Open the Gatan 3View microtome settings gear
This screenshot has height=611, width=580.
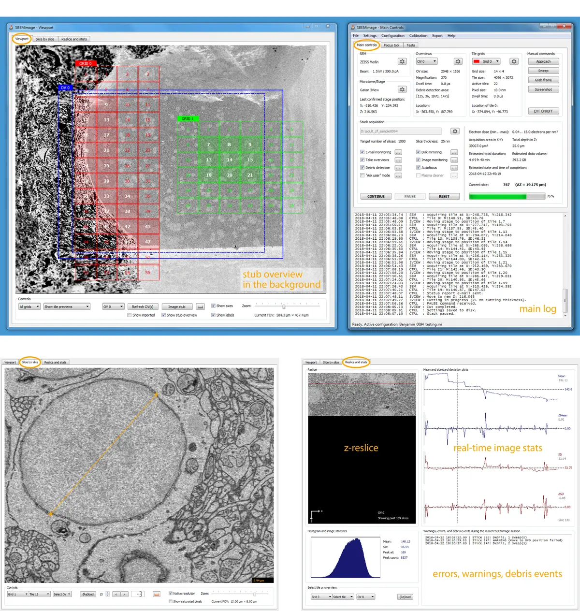click(402, 89)
